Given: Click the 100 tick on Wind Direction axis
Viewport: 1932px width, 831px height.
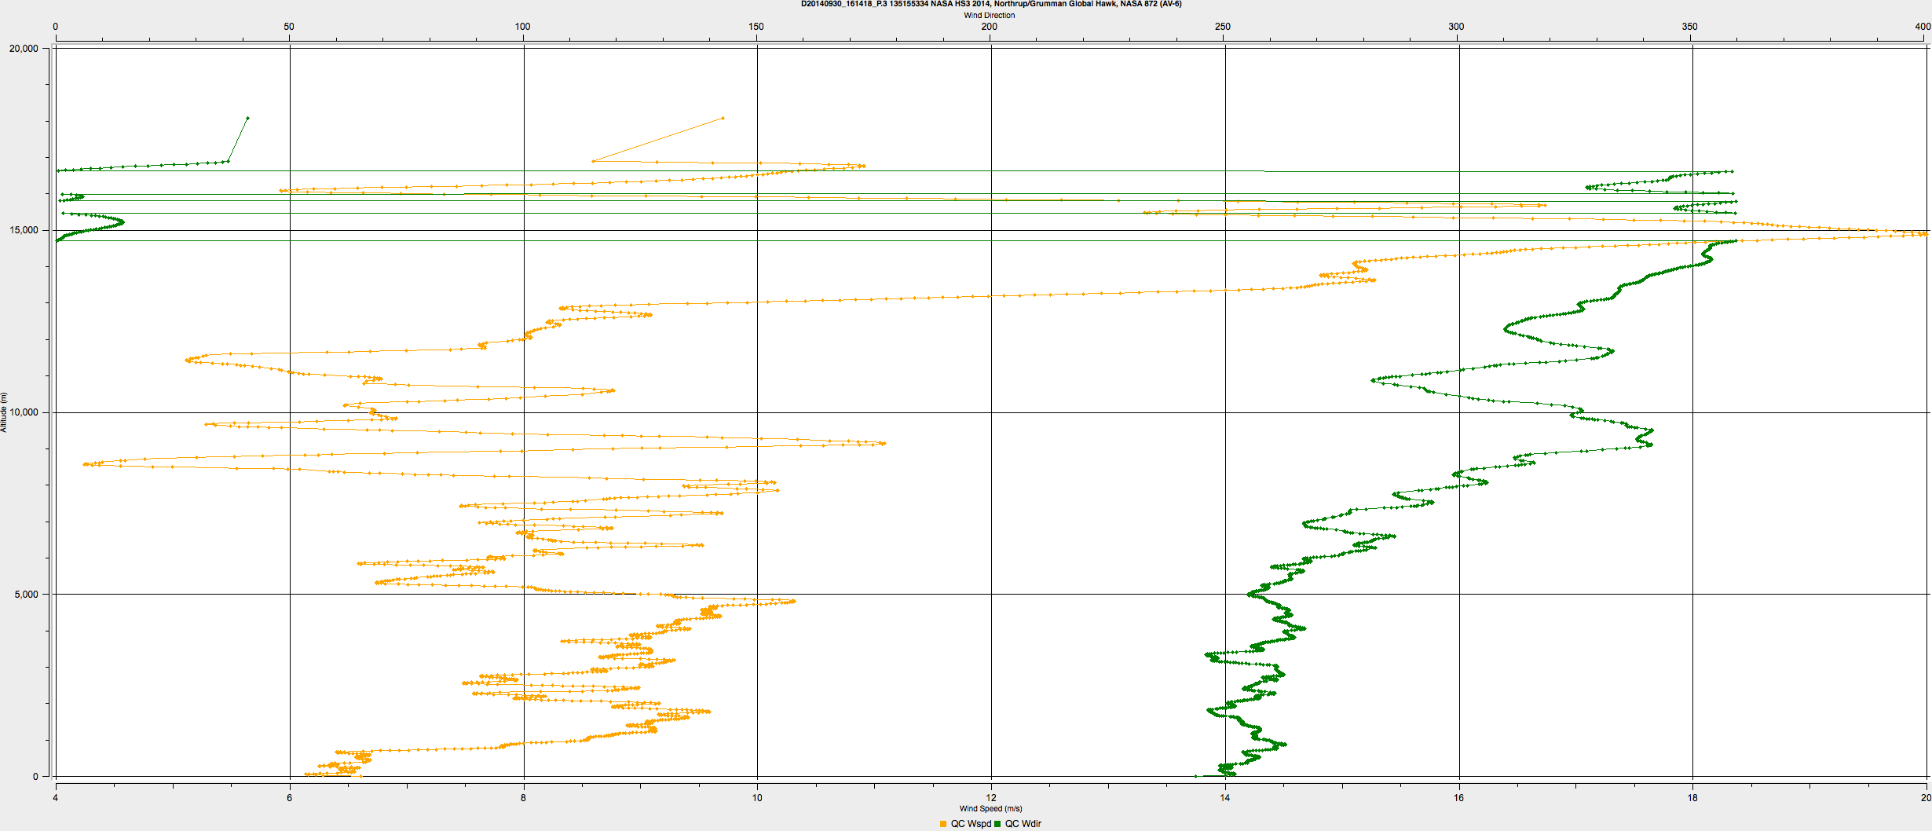Looking at the screenshot, I should tap(522, 27).
